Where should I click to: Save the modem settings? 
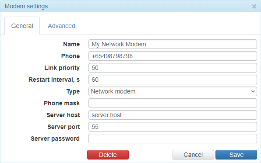236,155
